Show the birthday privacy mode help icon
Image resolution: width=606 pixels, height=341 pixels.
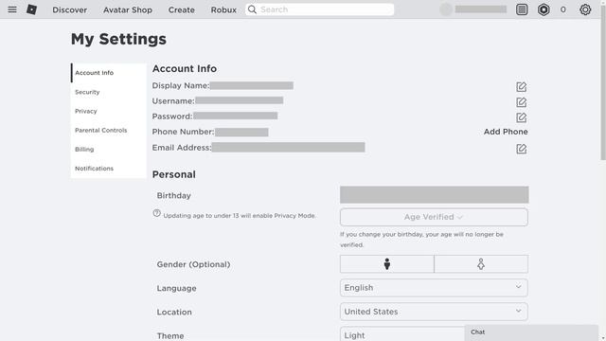tap(156, 213)
